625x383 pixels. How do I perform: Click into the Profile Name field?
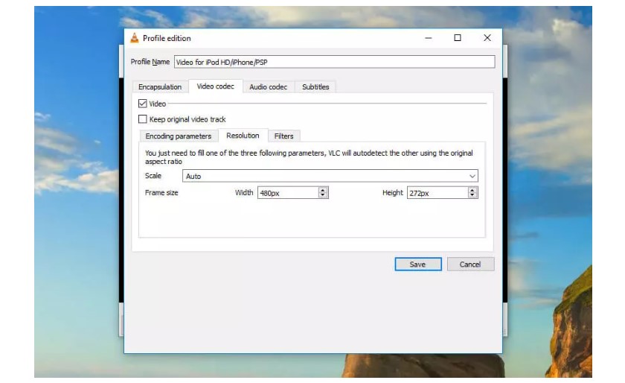(x=334, y=62)
